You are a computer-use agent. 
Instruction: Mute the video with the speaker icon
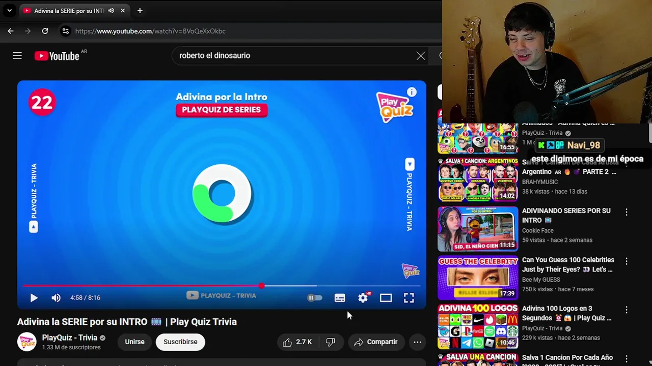[x=56, y=298]
